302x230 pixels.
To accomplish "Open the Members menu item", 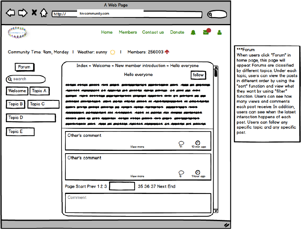I will click(x=128, y=33).
